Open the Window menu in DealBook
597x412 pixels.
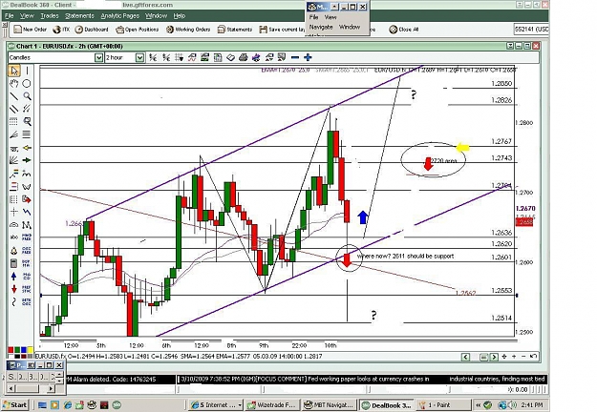(x=156, y=15)
